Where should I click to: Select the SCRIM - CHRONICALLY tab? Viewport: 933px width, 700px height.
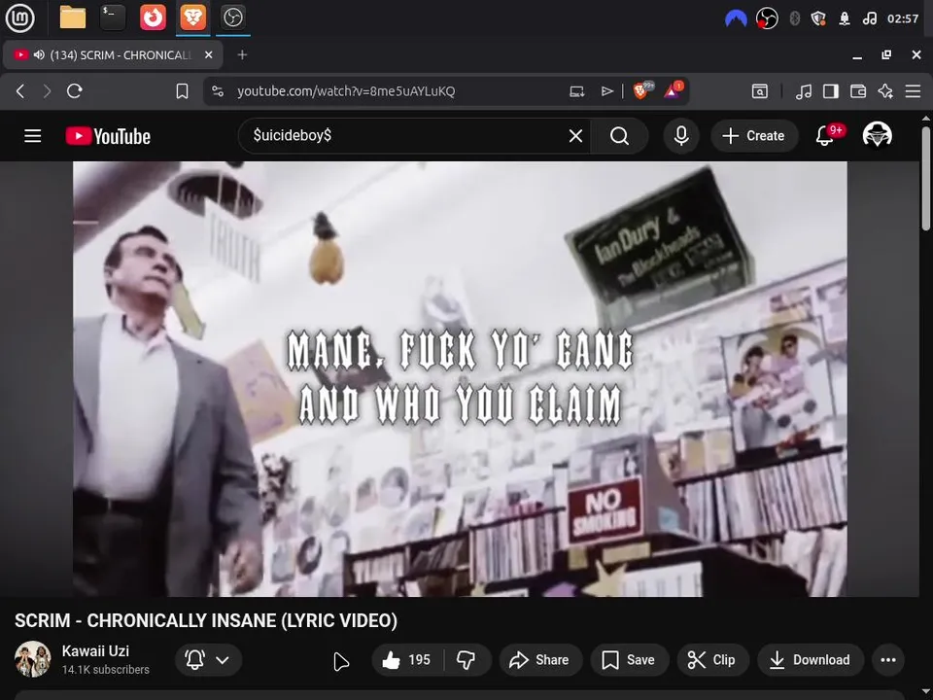(113, 54)
